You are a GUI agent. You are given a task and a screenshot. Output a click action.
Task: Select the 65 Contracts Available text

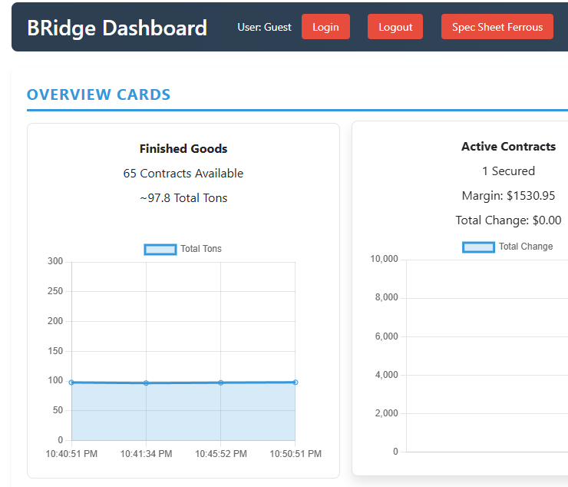click(x=183, y=174)
